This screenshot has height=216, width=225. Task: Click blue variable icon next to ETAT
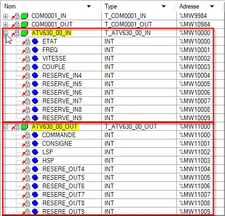point(35,41)
